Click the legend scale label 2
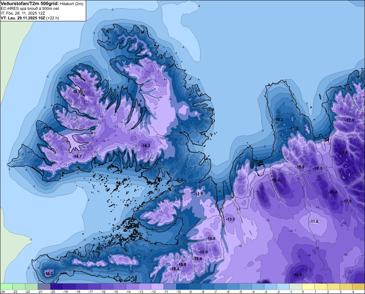The width and height of the screenshot is (365, 294). tap(328, 292)
